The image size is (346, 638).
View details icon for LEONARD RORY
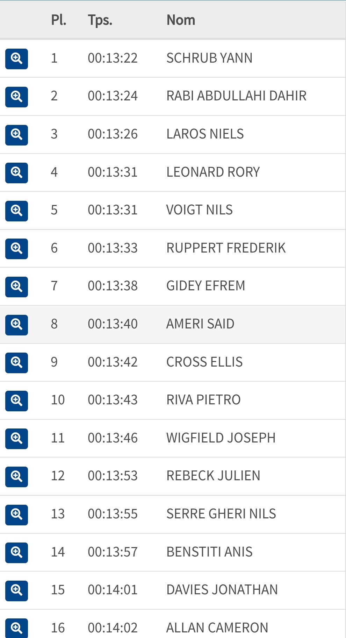pos(16,172)
